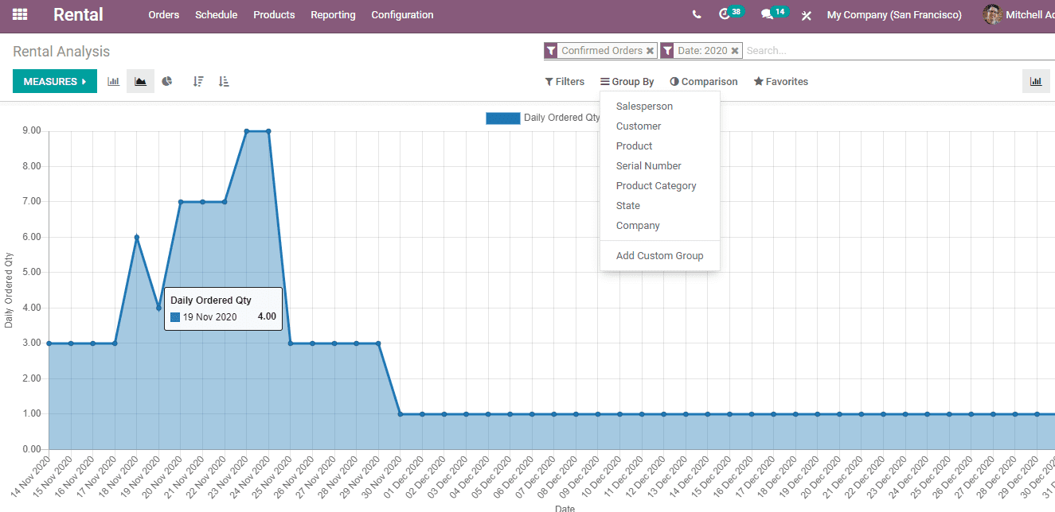Viewport: 1055px width, 512px height.
Task: Collapse the Group By dropdown
Action: click(627, 82)
